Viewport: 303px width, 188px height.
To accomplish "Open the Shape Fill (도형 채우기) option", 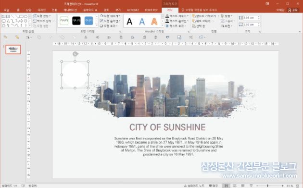I will click(x=110, y=16).
